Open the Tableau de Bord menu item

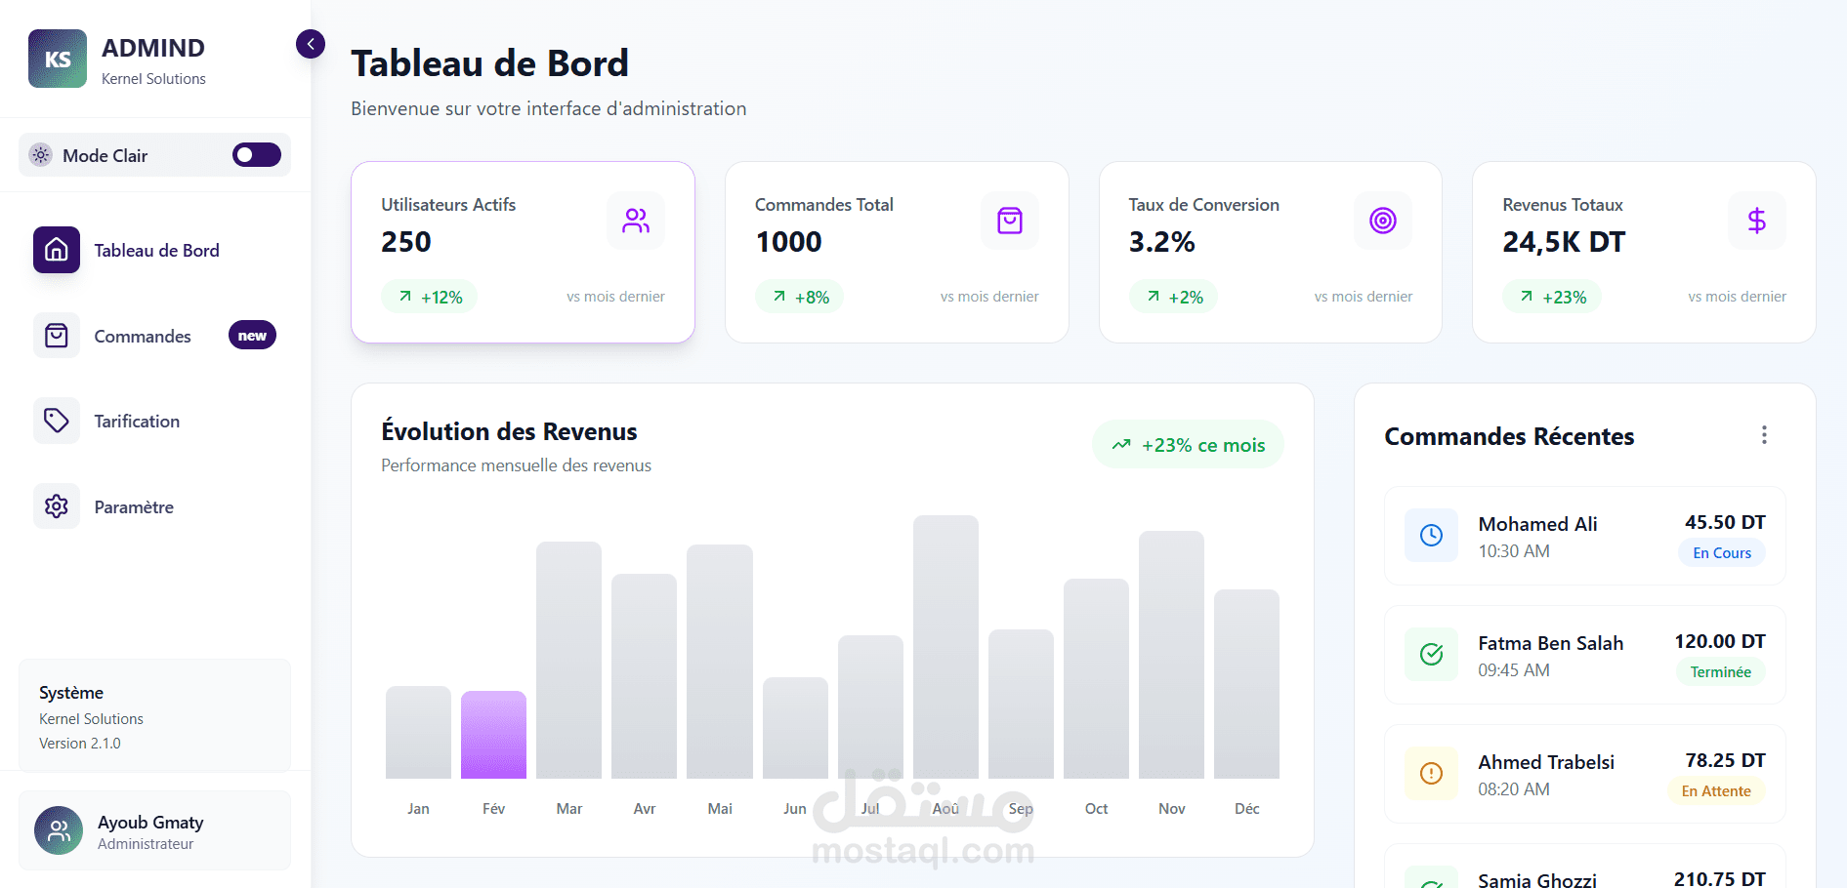(x=156, y=251)
